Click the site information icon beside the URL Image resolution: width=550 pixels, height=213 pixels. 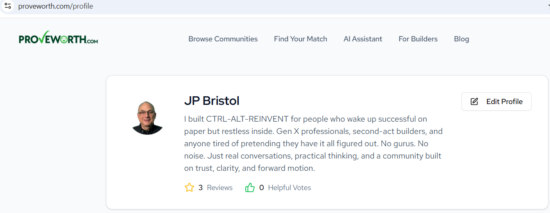[8, 6]
